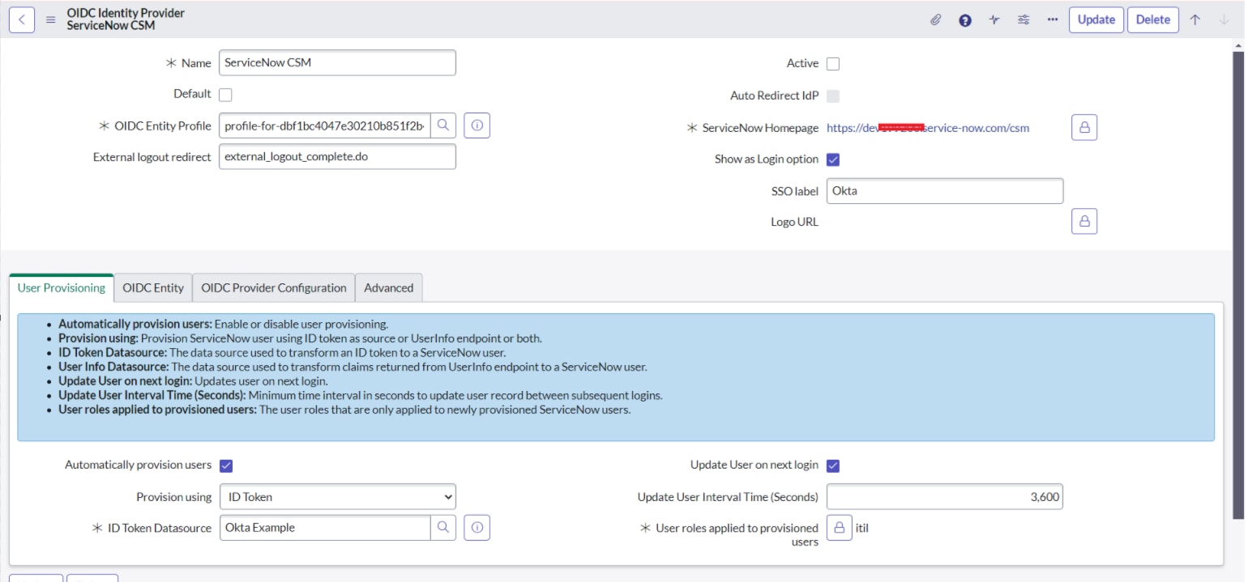The width and height of the screenshot is (1248, 582).
Task: Click the lock icon beside Logo URL
Action: click(x=1084, y=220)
